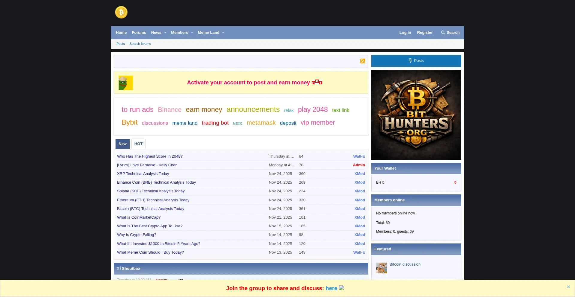Dismiss the bottom banner with the × control
The width and height of the screenshot is (575, 297).
[568, 287]
